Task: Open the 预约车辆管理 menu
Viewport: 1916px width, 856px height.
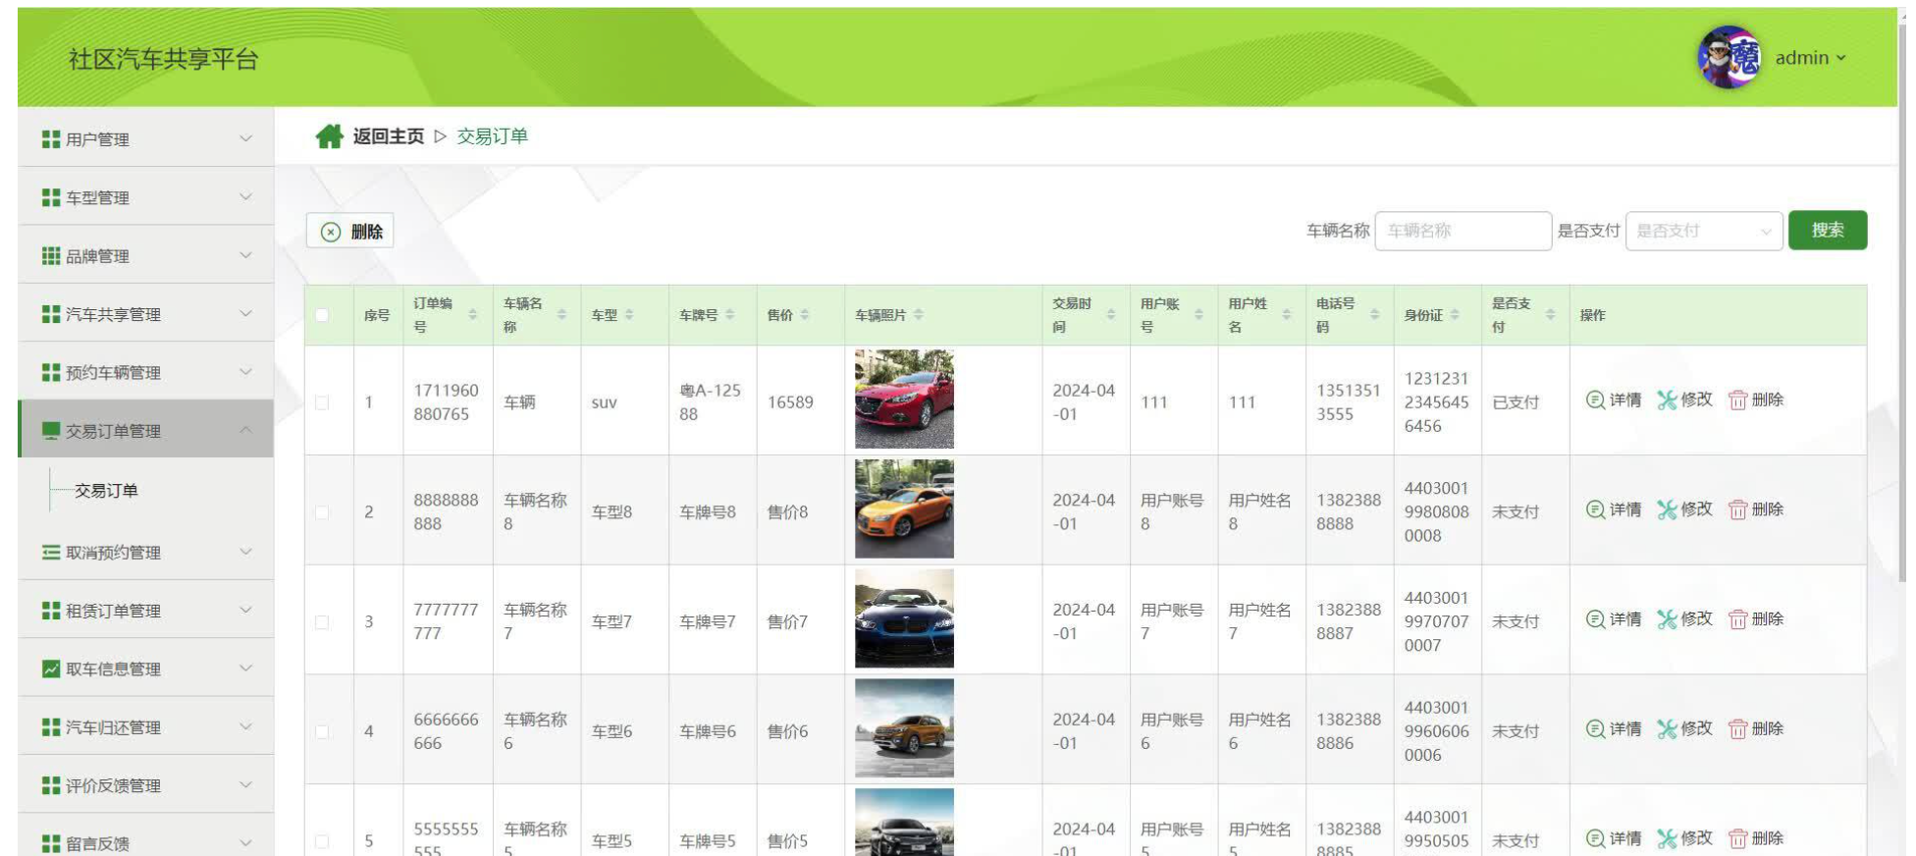Action: click(146, 372)
